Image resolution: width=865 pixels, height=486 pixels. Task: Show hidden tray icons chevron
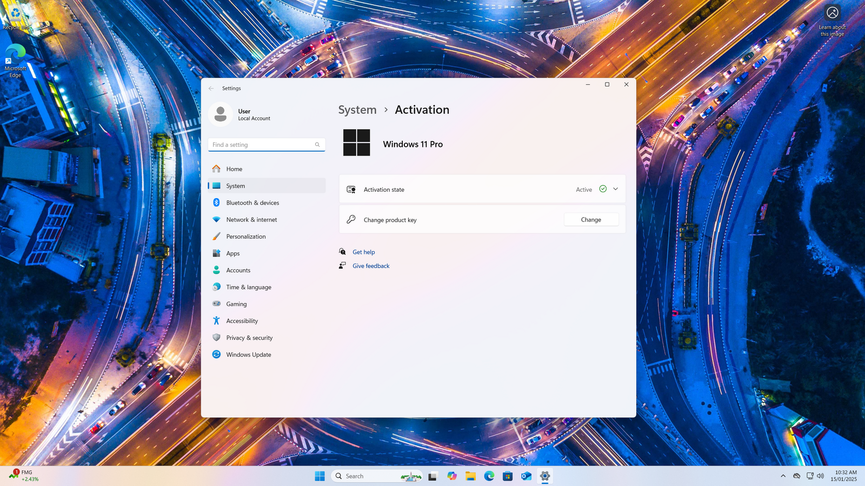pos(783,476)
